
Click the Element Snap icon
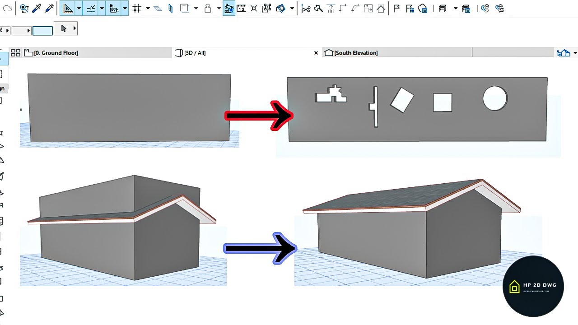[266, 8]
